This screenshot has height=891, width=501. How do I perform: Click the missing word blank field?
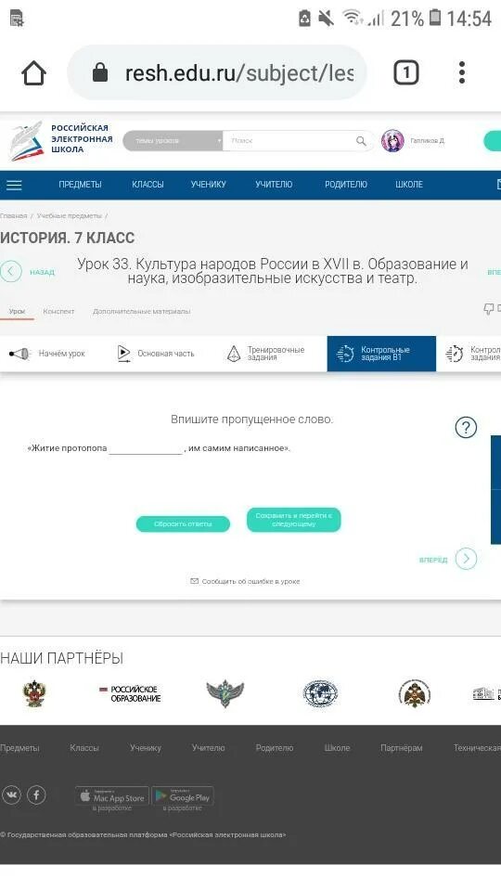tap(146, 448)
